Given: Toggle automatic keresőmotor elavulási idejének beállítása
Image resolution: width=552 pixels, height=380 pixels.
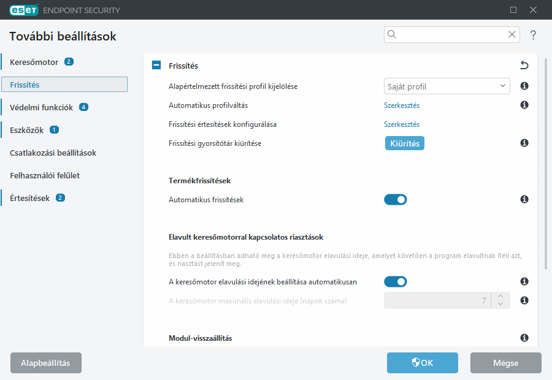Looking at the screenshot, I should 396,282.
